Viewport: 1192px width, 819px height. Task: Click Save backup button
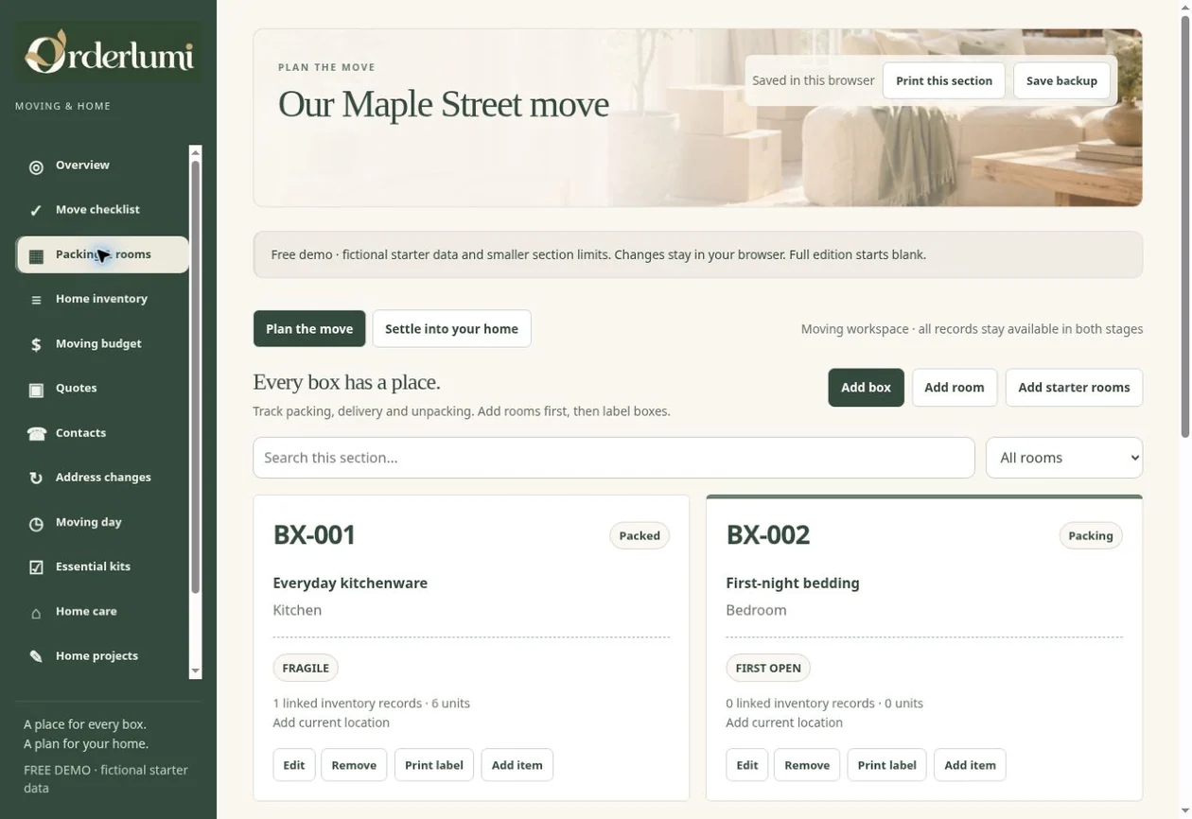(1061, 81)
